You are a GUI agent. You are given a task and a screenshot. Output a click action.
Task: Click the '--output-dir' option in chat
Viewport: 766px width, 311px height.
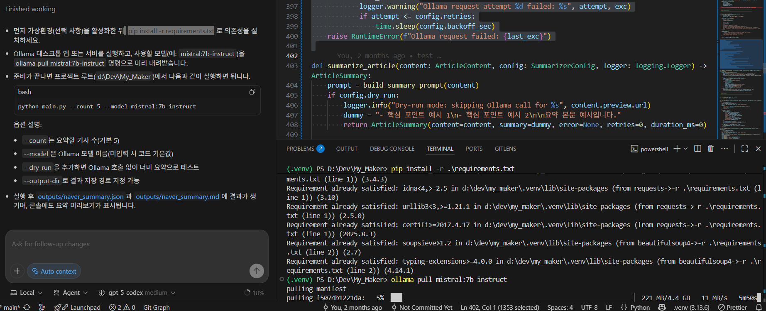pos(42,181)
